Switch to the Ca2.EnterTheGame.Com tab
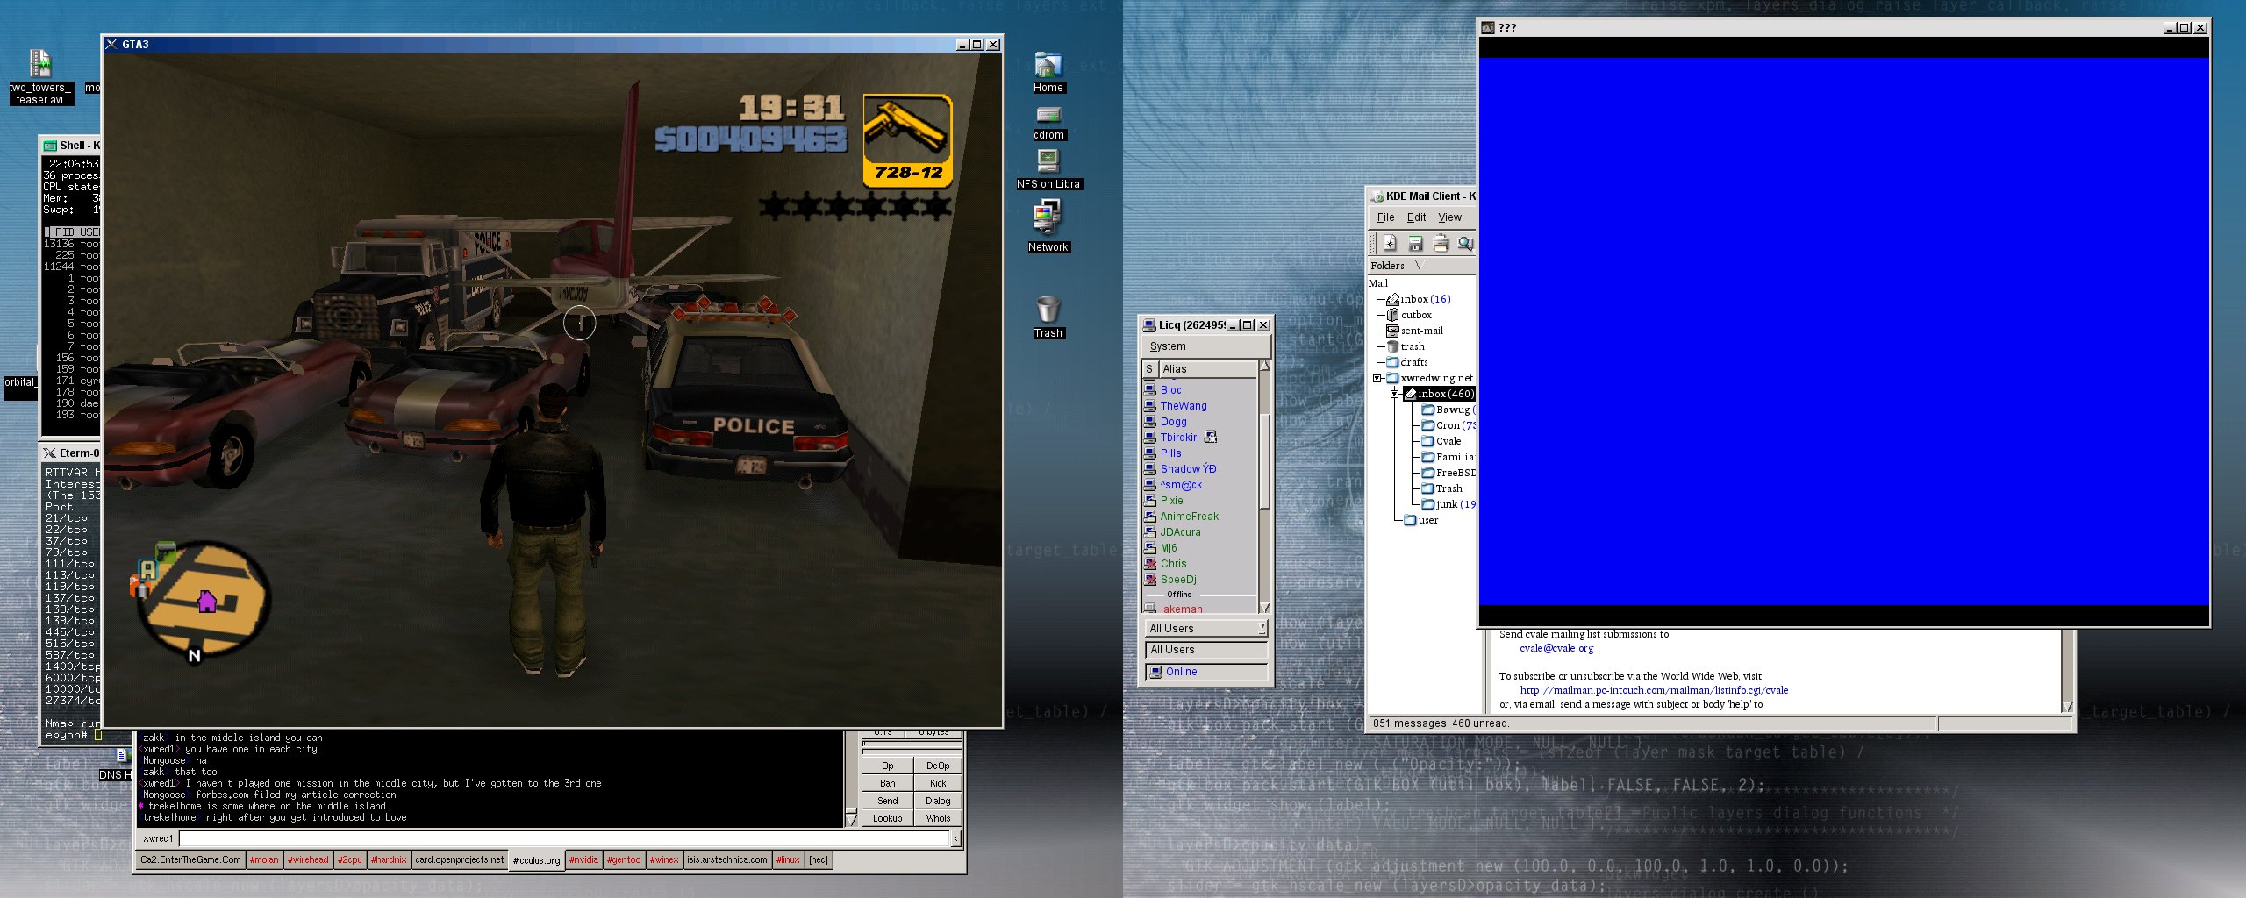 pyautogui.click(x=190, y=859)
